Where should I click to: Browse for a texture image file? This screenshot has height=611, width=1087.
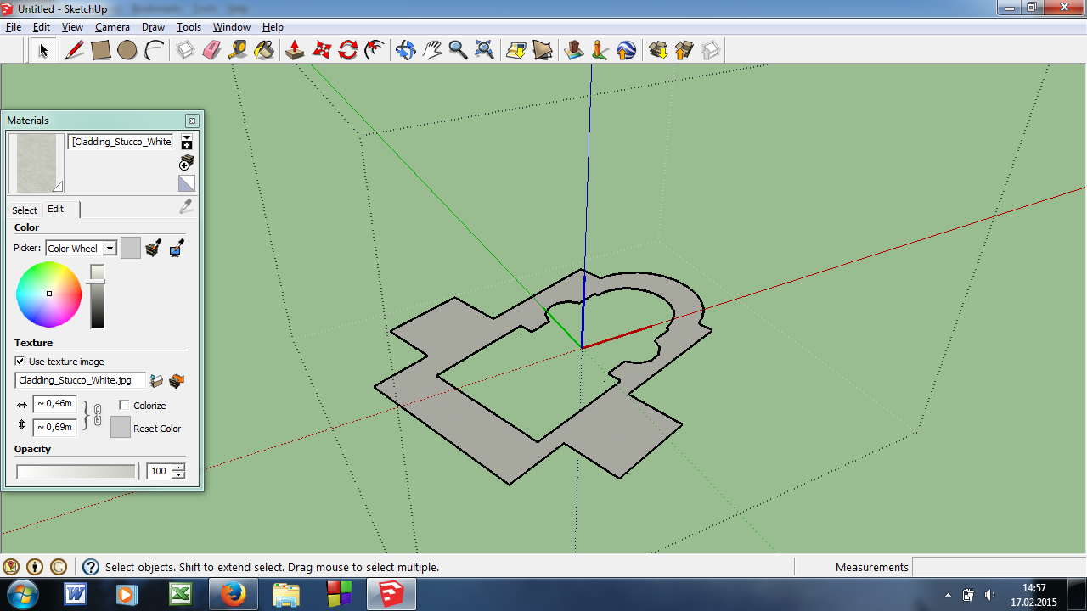[x=156, y=381]
